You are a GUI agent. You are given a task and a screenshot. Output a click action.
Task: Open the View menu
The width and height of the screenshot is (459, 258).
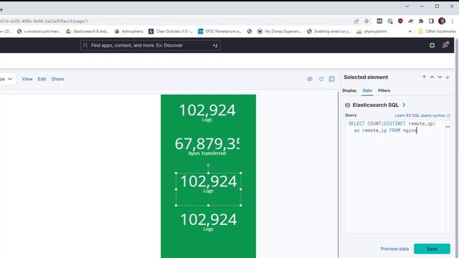(27, 79)
